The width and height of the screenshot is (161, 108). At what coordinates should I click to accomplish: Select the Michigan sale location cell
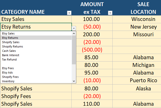[x=137, y=65]
